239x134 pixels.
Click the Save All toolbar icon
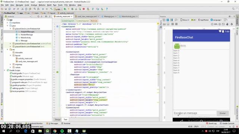click(6, 9)
